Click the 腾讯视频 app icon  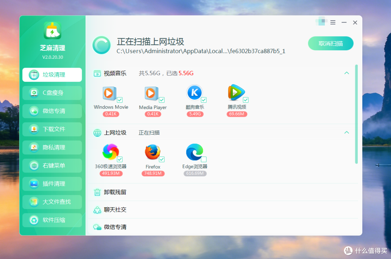point(236,92)
